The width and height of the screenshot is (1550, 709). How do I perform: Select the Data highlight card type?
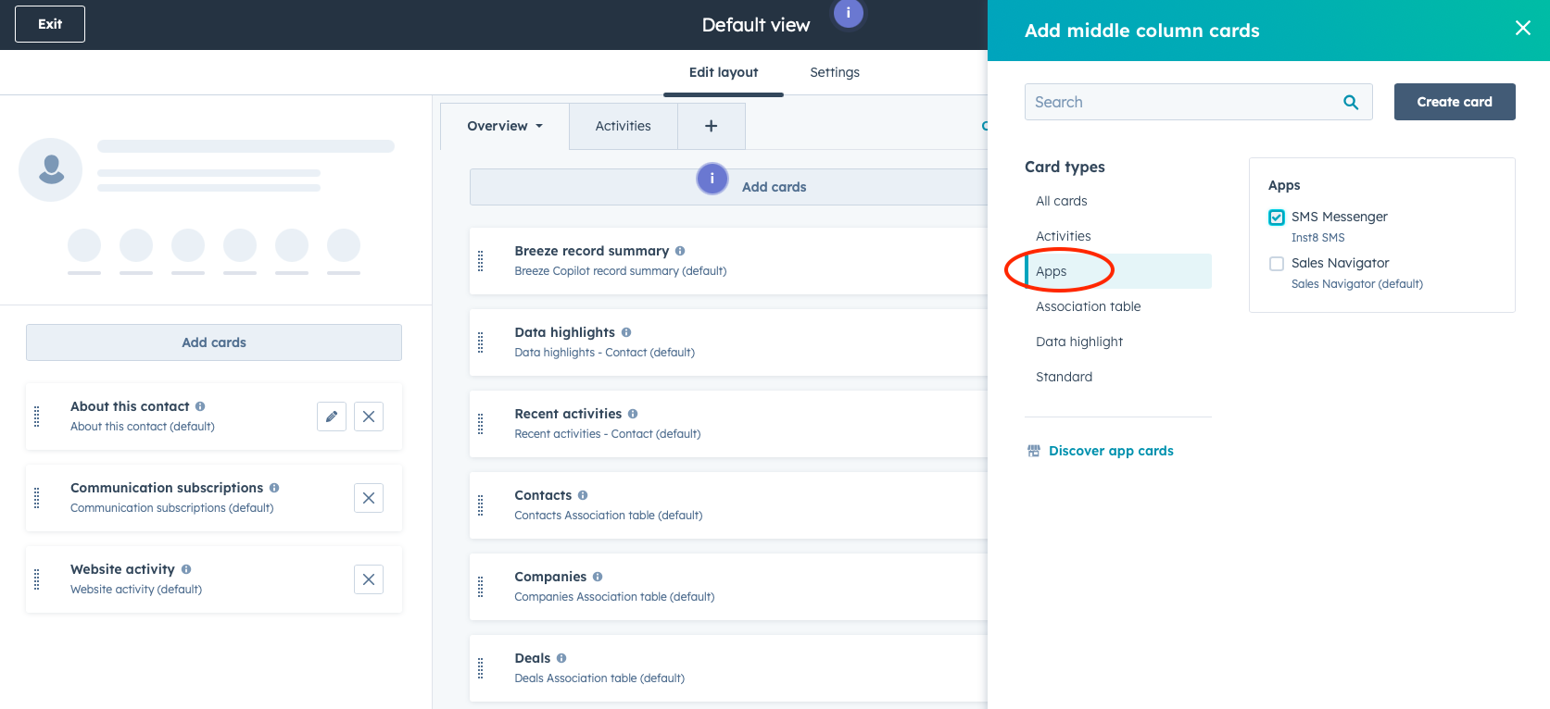[x=1078, y=342]
